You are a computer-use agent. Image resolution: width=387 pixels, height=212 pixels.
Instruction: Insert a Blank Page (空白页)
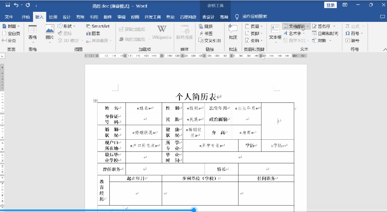[x=11, y=33]
